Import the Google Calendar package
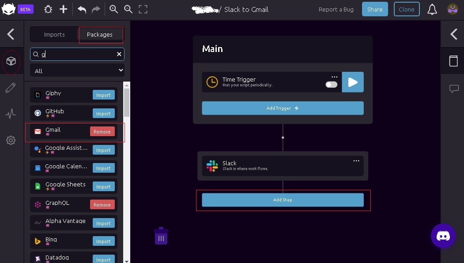This screenshot has height=263, width=464. [104, 168]
